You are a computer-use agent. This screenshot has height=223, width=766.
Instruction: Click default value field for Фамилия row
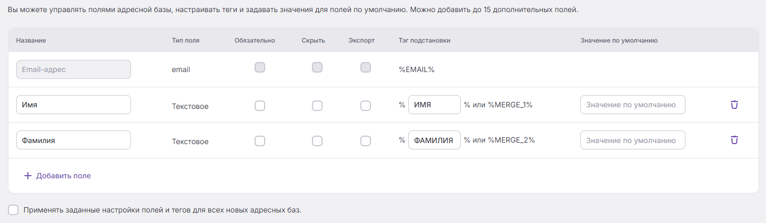point(633,140)
